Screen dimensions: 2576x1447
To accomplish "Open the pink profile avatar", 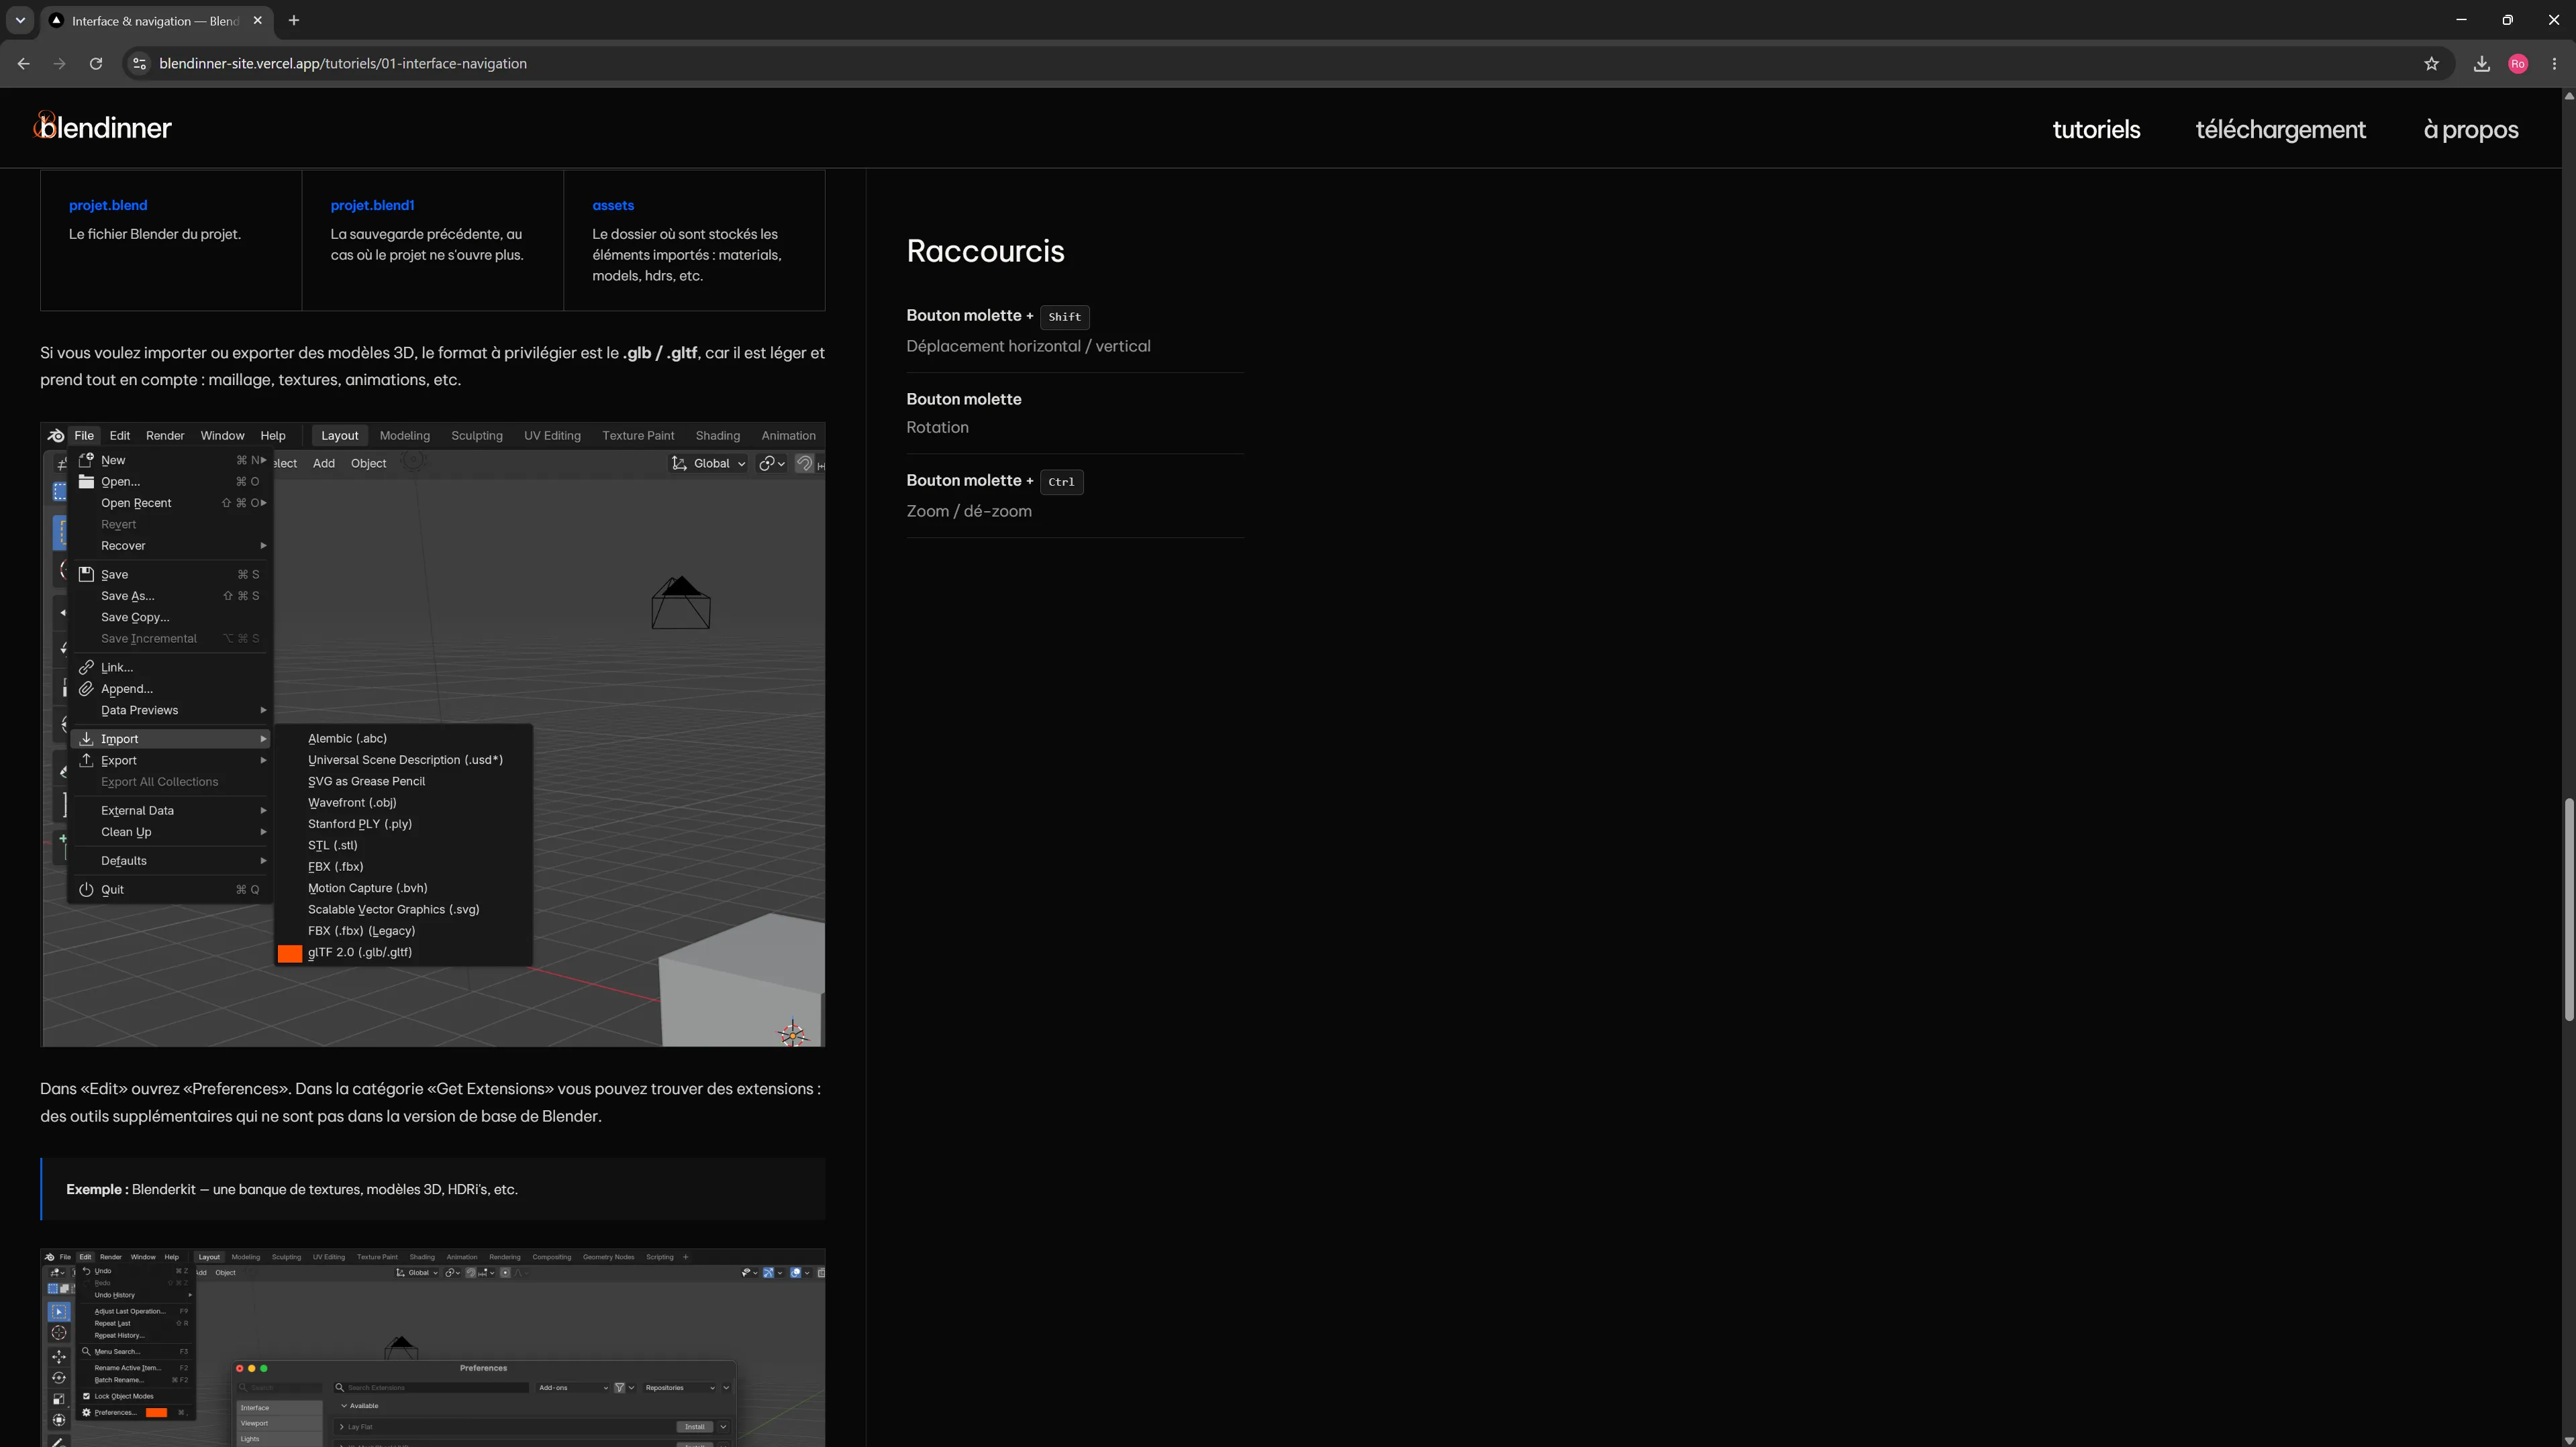I will click(2518, 64).
